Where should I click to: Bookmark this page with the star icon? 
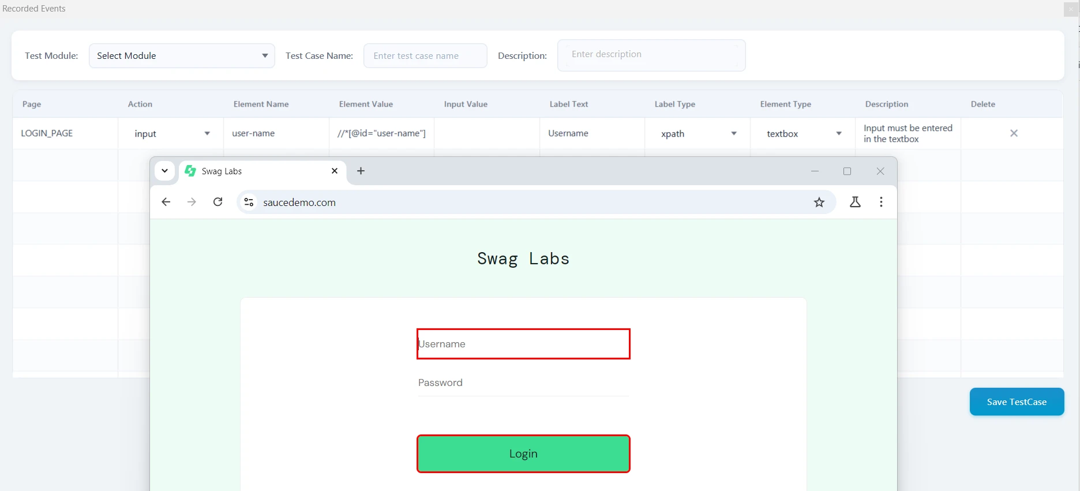coord(819,202)
